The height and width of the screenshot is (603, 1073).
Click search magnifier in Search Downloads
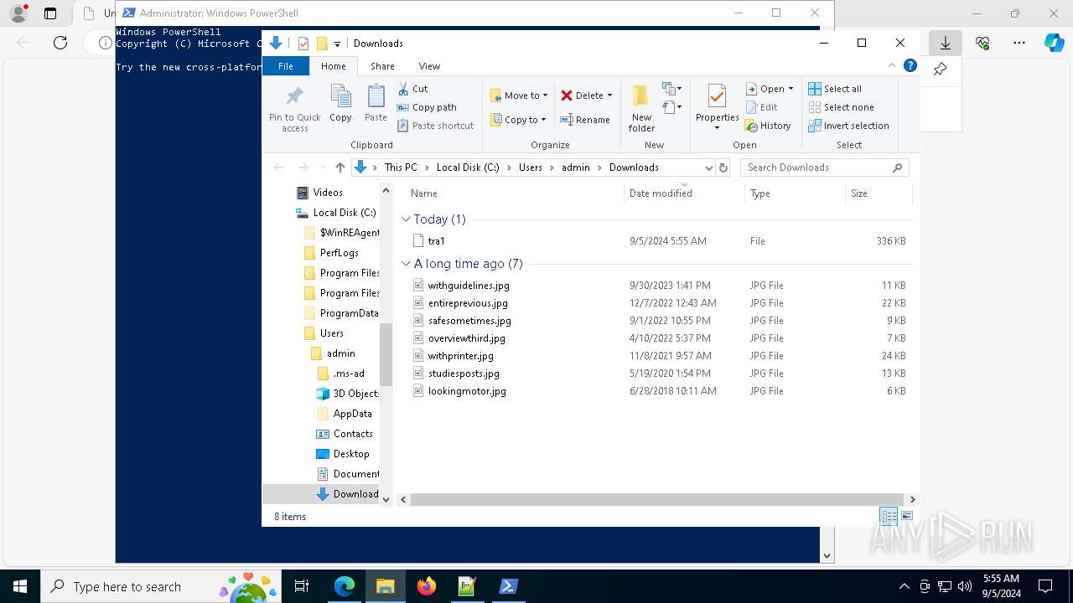[x=897, y=167]
